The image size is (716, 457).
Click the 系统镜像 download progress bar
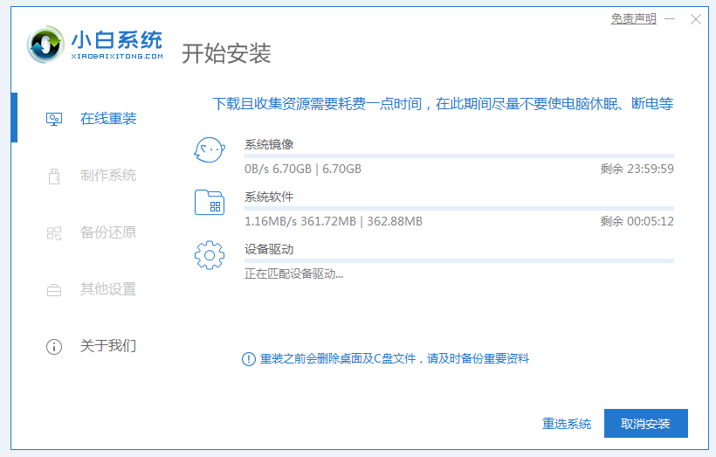(458, 156)
